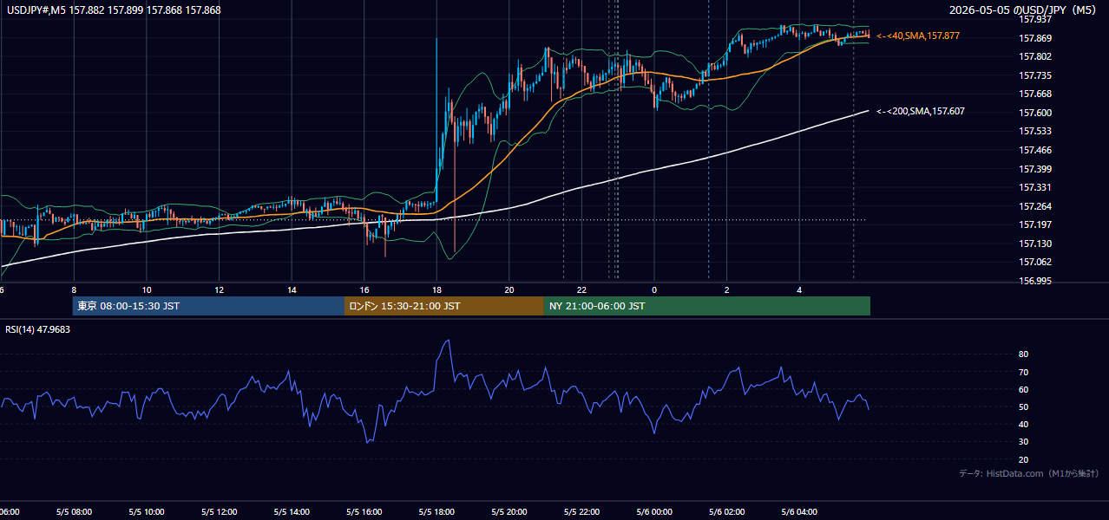Viewport: 1109px width, 520px height.
Task: Select the NY 21:00-06:00 JST session bar
Action: click(707, 306)
